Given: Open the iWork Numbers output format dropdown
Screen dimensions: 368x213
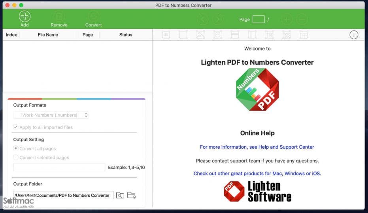Looking at the screenshot, I should coord(51,115).
